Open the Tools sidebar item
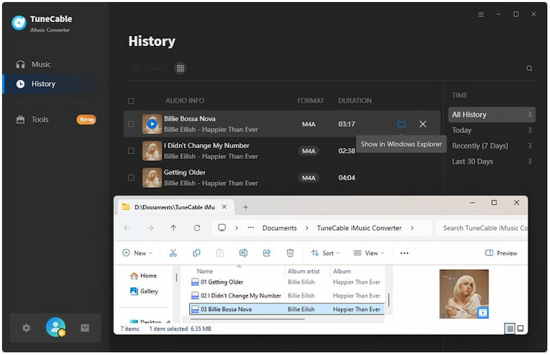This screenshot has width=550, height=355. click(40, 120)
